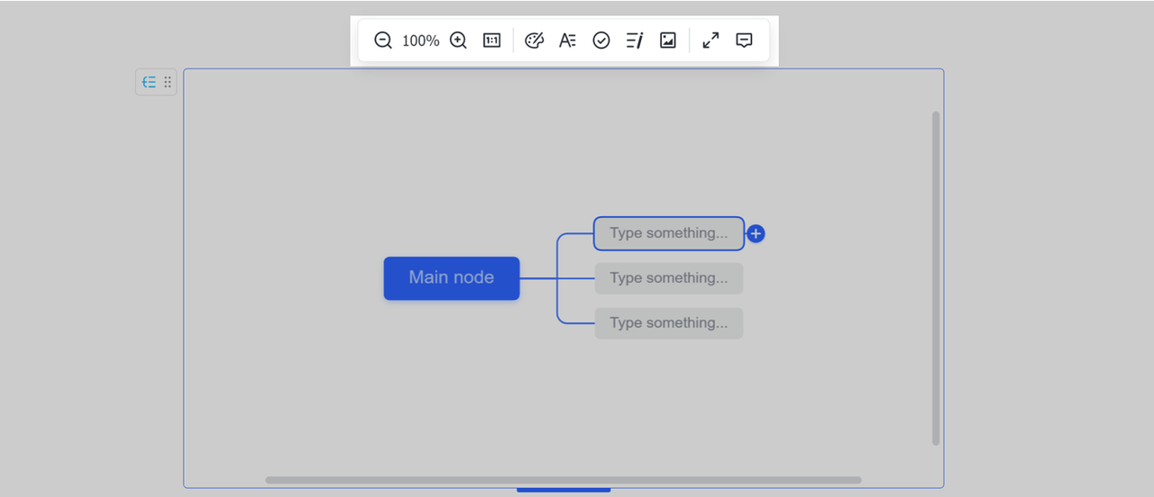Viewport: 1154px width, 497px height.
Task: Open the theme palette icon
Action: [535, 41]
